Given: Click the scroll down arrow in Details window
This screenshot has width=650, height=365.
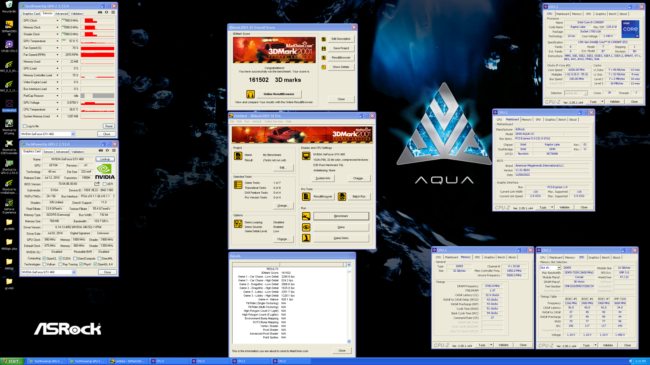Looking at the screenshot, I should 349,341.
